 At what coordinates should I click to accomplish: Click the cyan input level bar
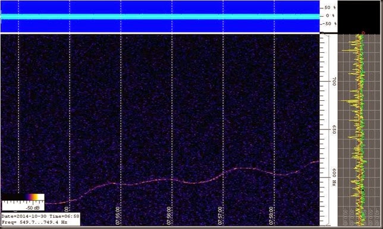[160, 17]
